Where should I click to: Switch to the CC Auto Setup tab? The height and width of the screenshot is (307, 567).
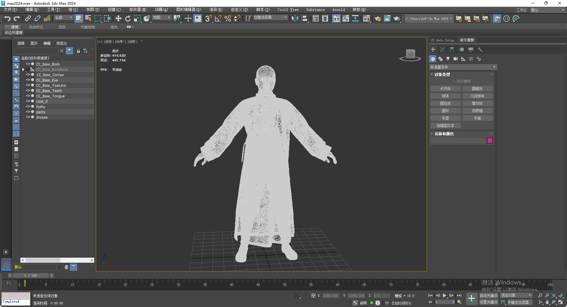442,40
